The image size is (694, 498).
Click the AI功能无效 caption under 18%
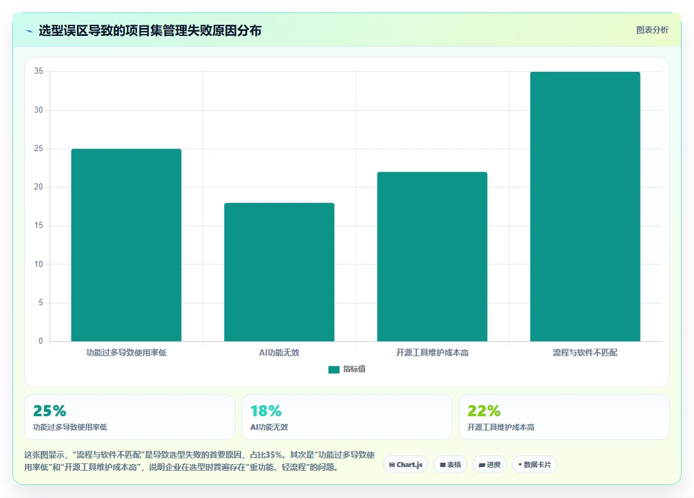pos(269,427)
